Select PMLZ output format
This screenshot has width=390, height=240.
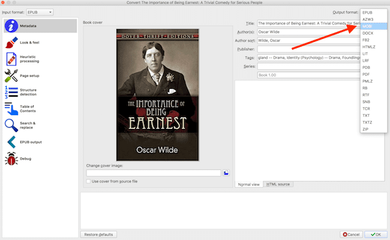373,81
